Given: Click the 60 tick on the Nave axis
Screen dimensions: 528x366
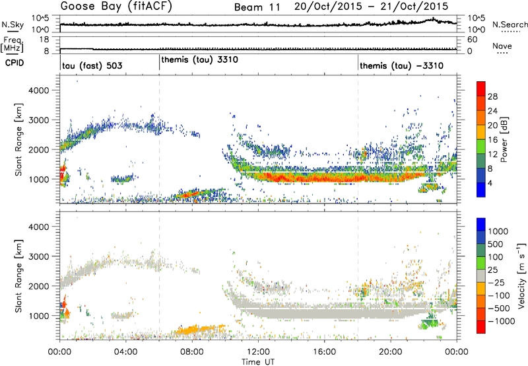Looking at the screenshot, I should pyautogui.click(x=472, y=40).
